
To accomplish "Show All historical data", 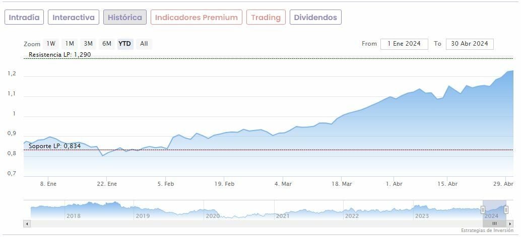I will (144, 44).
